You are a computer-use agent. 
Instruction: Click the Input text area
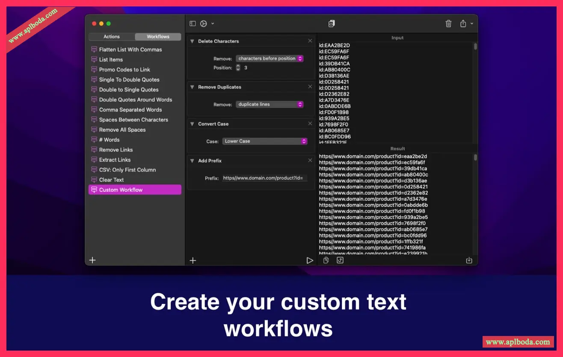[x=396, y=92]
